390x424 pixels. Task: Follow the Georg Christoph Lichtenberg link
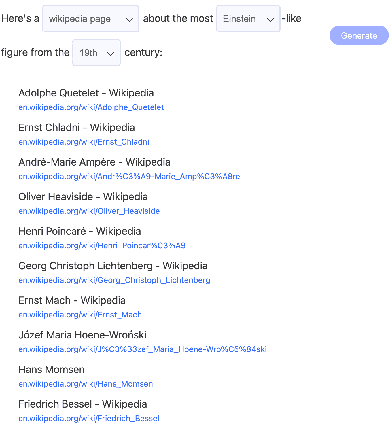(114, 280)
